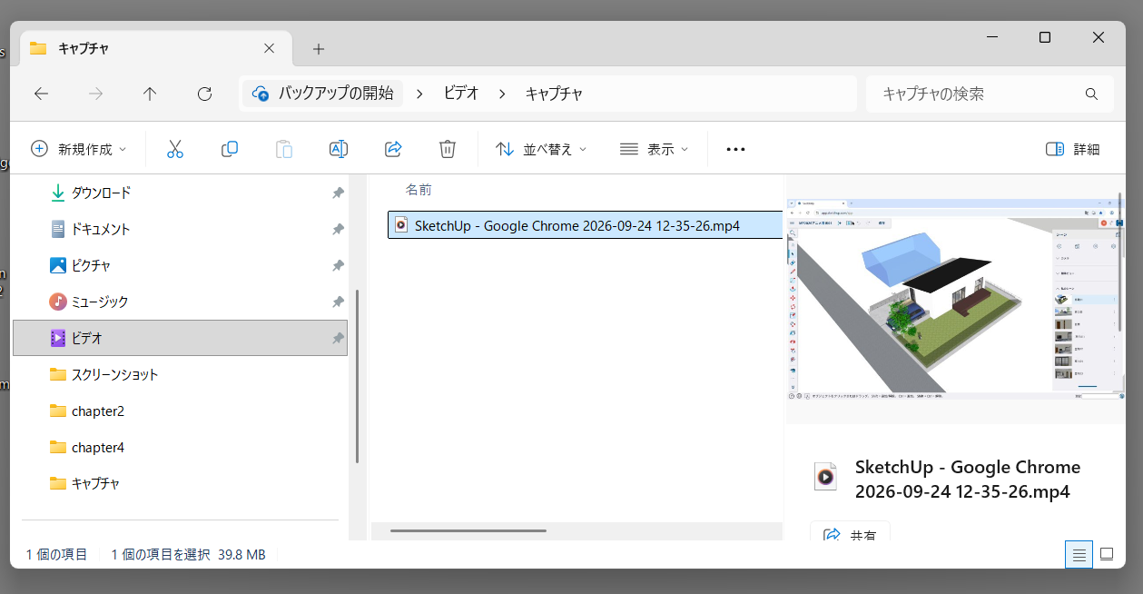
Task: Click ビデオ in the address breadcrumb
Action: click(461, 94)
